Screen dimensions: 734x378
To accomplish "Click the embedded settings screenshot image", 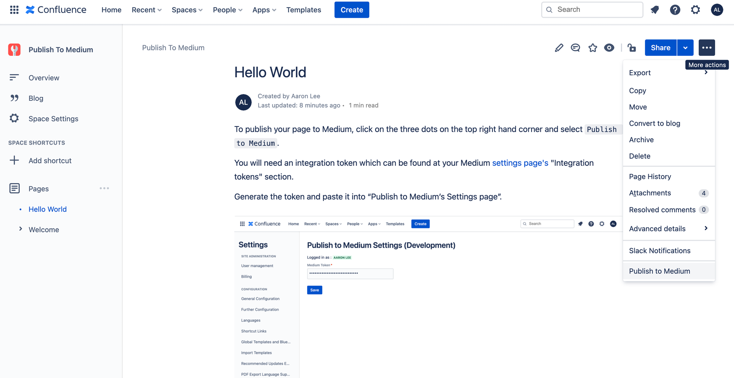I will [428, 297].
